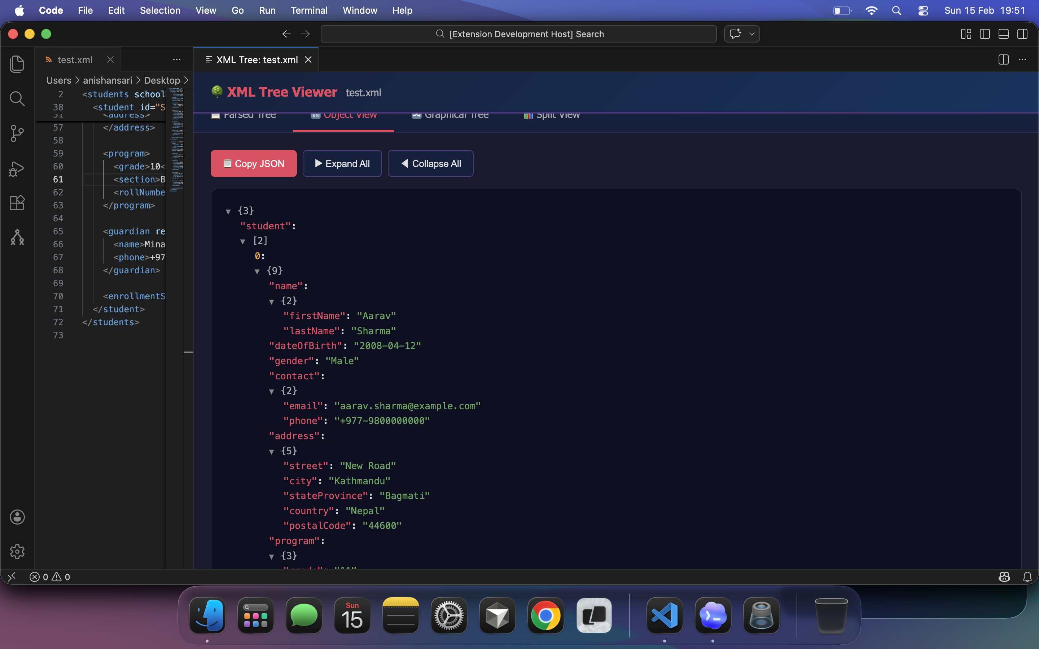Open the Manage settings gear
Viewport: 1039px width, 649px height.
(x=17, y=552)
